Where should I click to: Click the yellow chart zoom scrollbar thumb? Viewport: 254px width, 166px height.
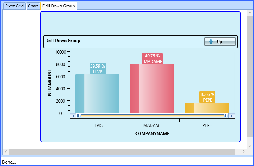tap(152, 116)
